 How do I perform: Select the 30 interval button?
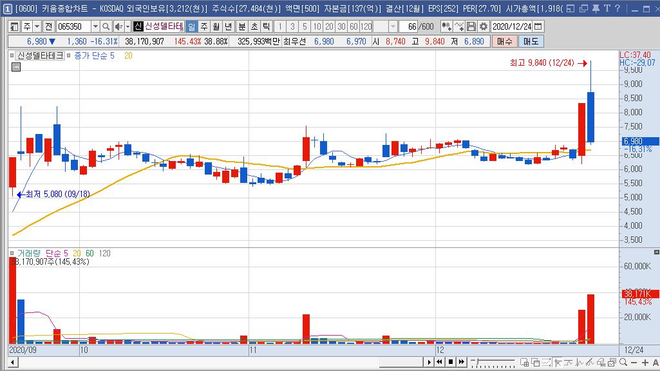tap(341, 26)
